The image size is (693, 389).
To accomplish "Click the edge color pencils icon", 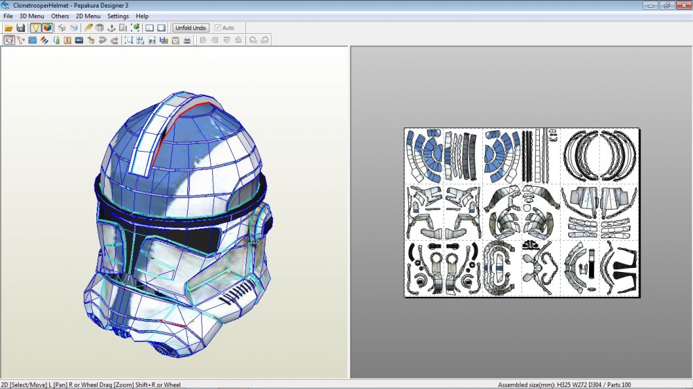I will coord(44,40).
